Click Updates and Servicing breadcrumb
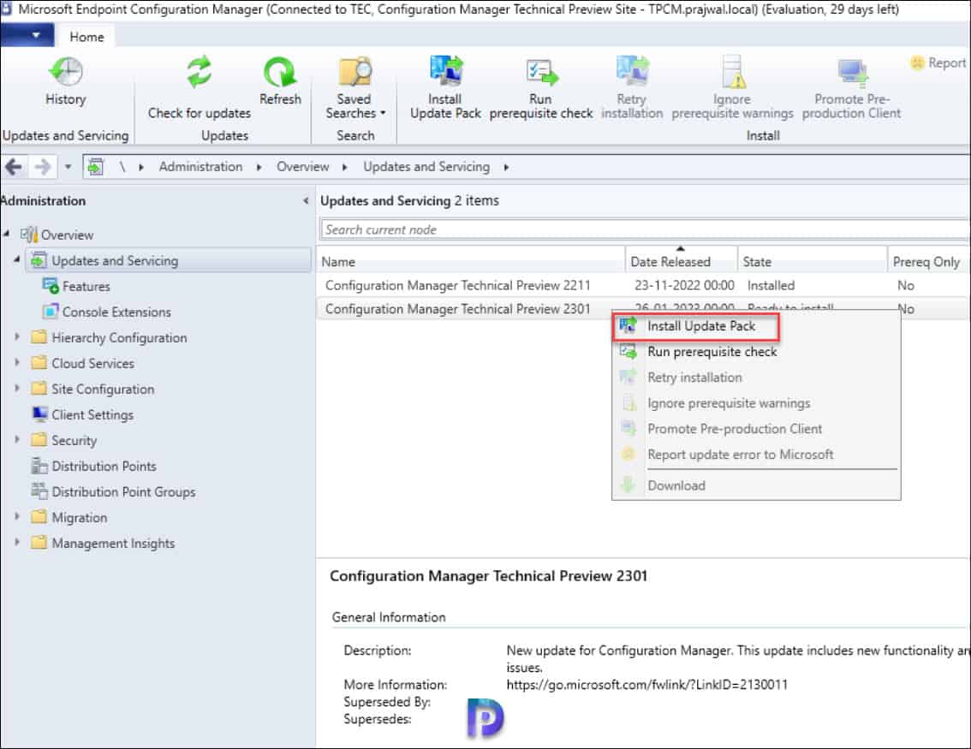The height and width of the screenshot is (749, 971). [x=426, y=167]
